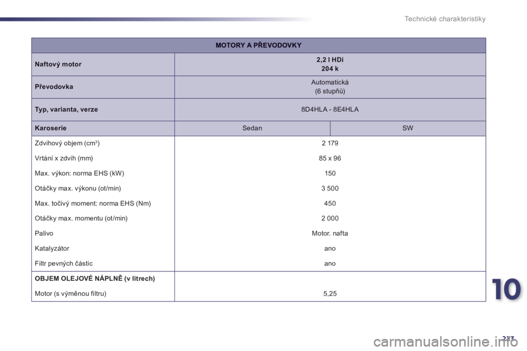Select the 'Automatická' gearbox value
This screenshot has height=351, width=527.
[330, 82]
